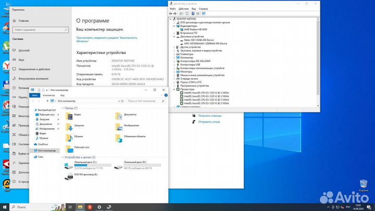This screenshot has height=211, width=375.
Task: Click the Forward arrow in Device Manager toolbar
Action: pos(175,14)
